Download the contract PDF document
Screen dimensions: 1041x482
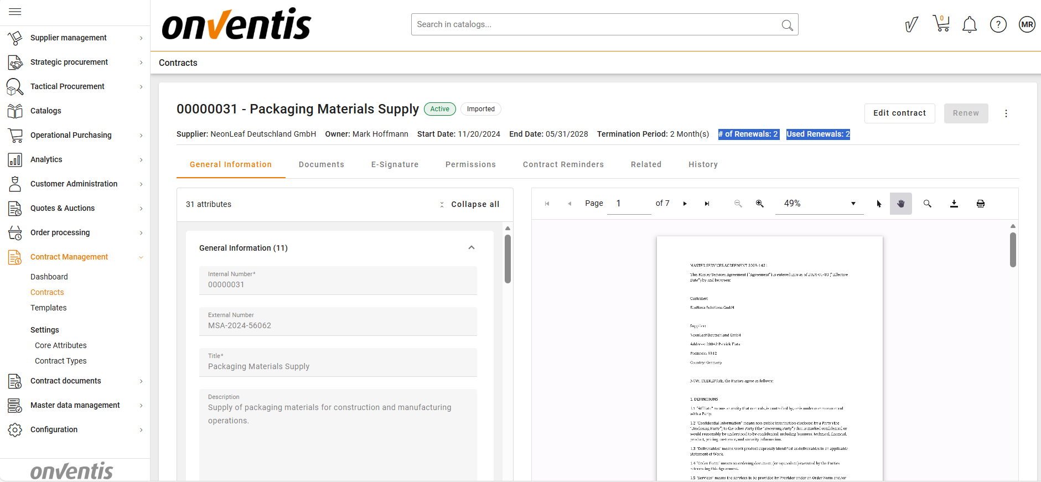[954, 204]
